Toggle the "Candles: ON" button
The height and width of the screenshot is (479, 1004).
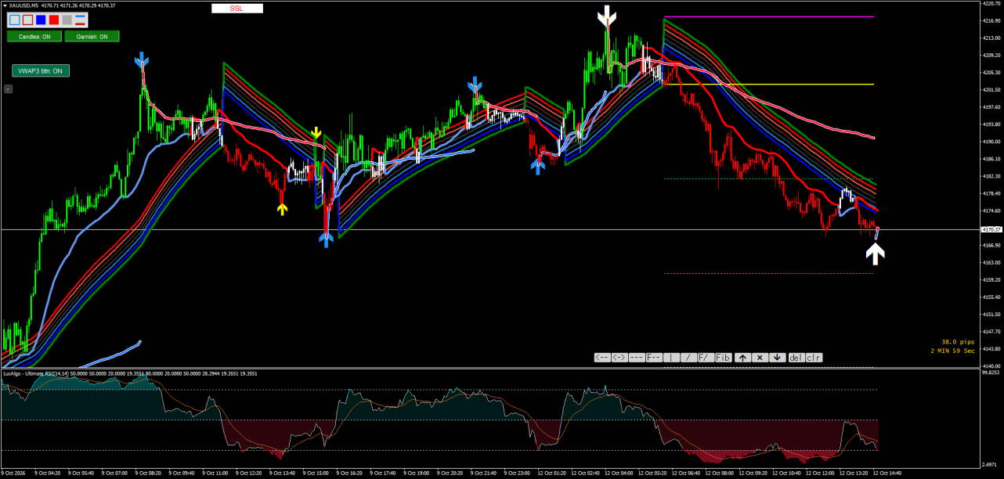tap(34, 36)
